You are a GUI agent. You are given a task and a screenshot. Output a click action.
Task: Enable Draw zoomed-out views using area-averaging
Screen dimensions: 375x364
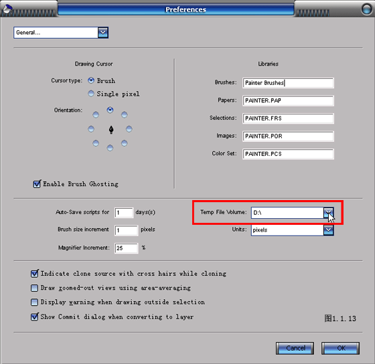point(34,288)
